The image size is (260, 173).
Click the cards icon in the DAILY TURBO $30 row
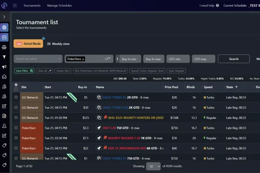(x=99, y=107)
